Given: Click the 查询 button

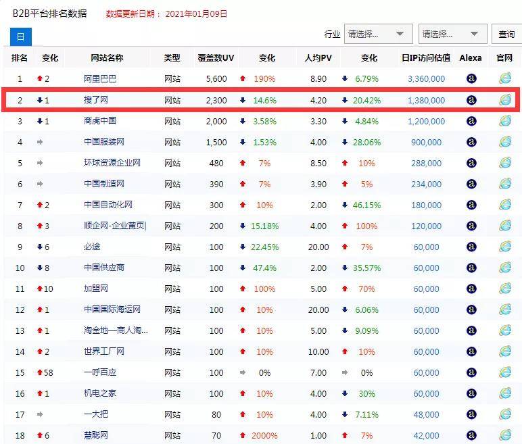Looking at the screenshot, I should tap(506, 34).
